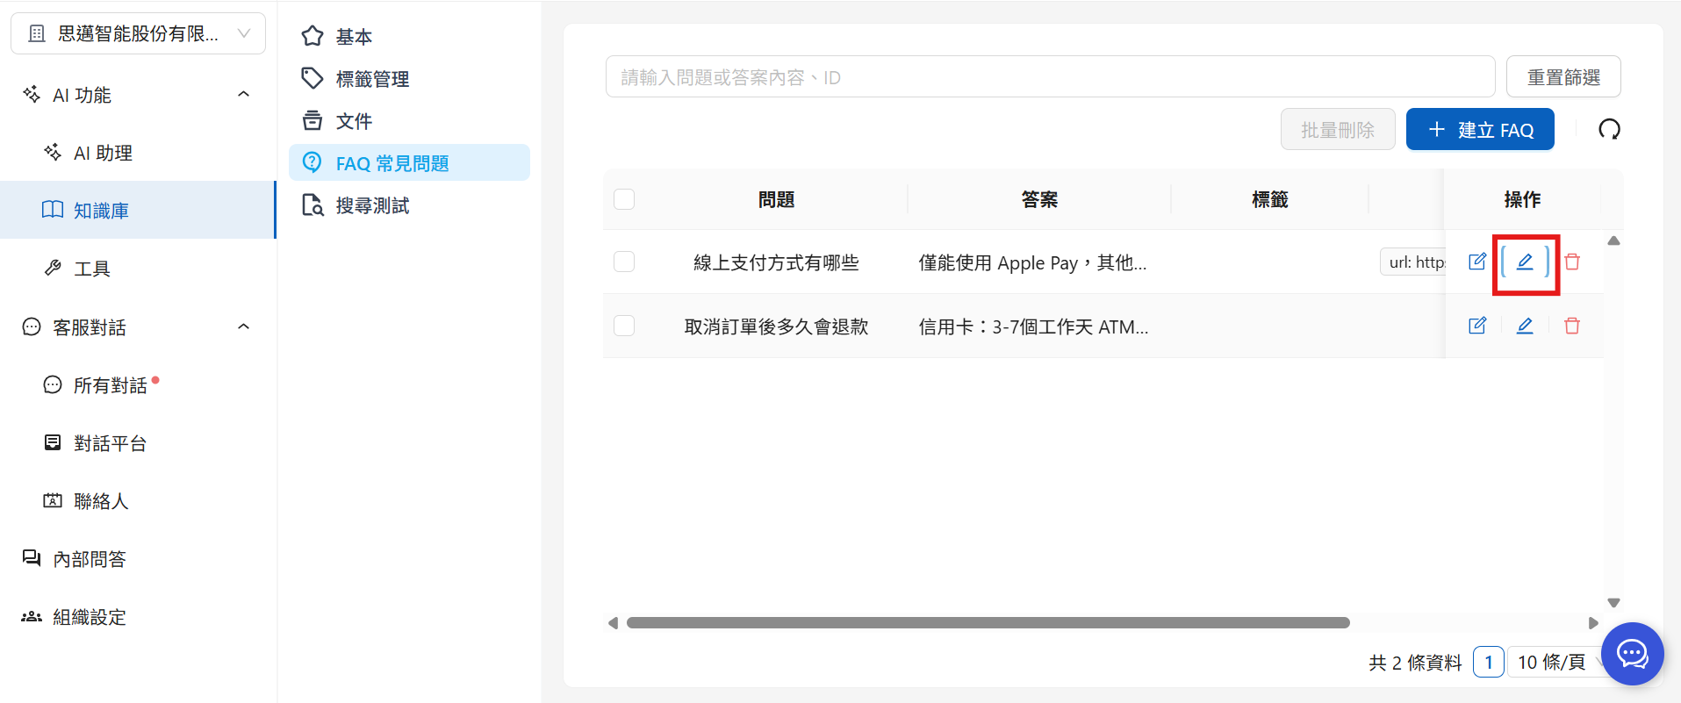Click the refresh icon beside 建立 FAQ

pos(1608,130)
